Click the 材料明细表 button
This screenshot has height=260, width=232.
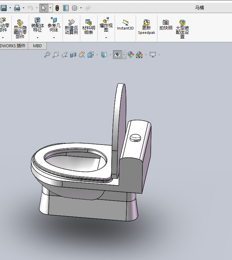(89, 27)
